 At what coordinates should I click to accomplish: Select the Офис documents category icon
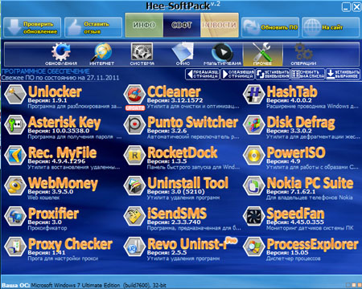(183, 54)
